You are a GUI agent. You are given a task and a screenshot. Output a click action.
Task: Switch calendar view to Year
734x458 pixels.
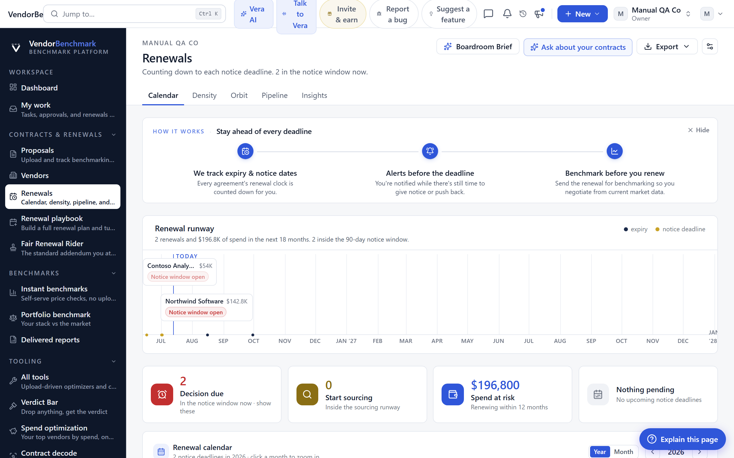tap(600, 452)
